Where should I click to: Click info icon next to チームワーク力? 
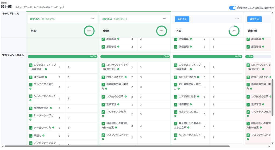point(53,128)
